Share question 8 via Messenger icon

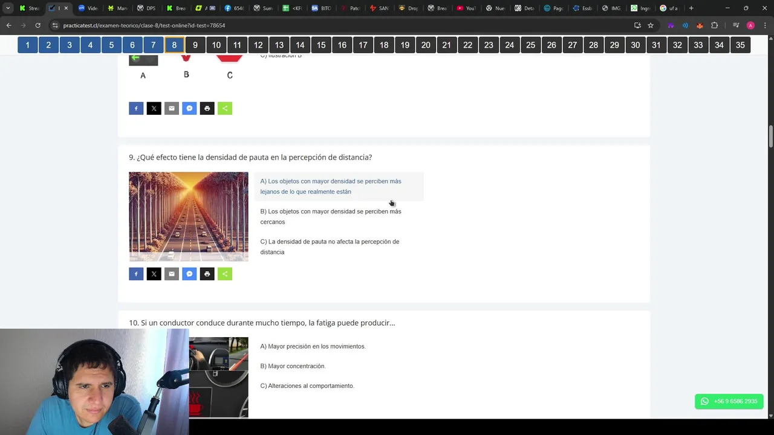[189, 108]
